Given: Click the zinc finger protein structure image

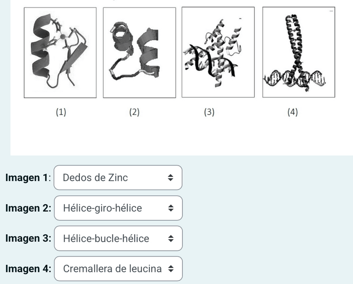Looking at the screenshot, I should pos(60,52).
